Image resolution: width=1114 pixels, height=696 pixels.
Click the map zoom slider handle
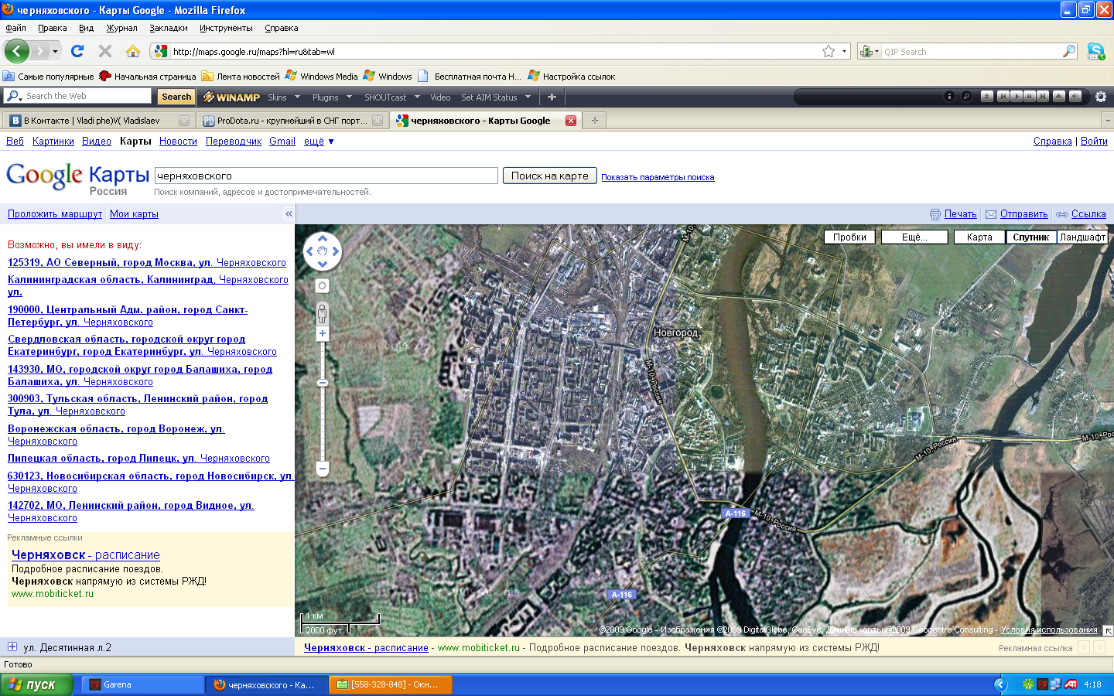[x=323, y=383]
